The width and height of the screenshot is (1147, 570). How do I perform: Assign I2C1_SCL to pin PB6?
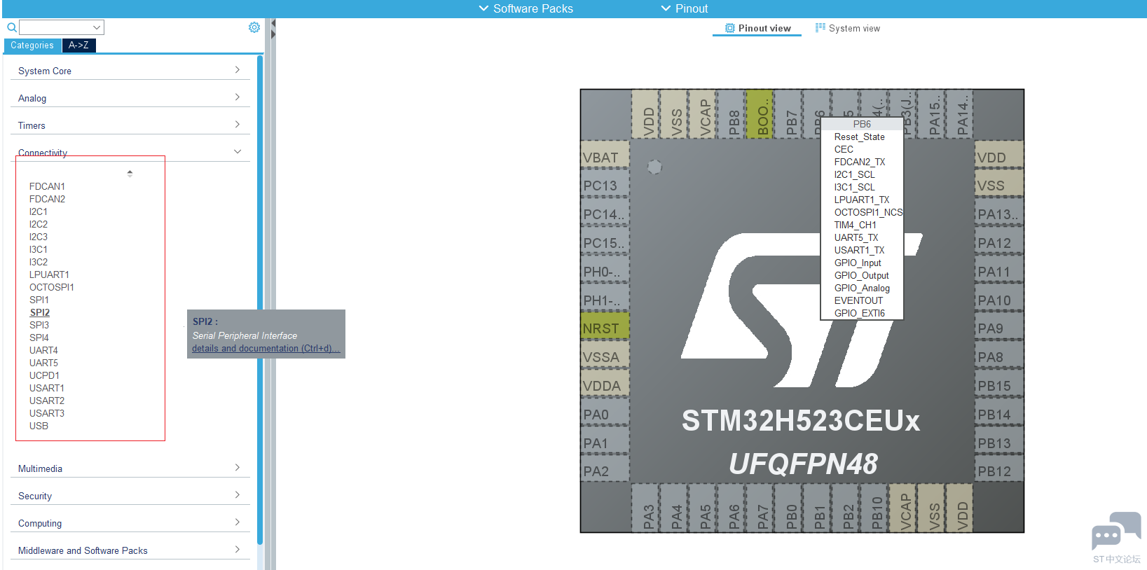854,174
